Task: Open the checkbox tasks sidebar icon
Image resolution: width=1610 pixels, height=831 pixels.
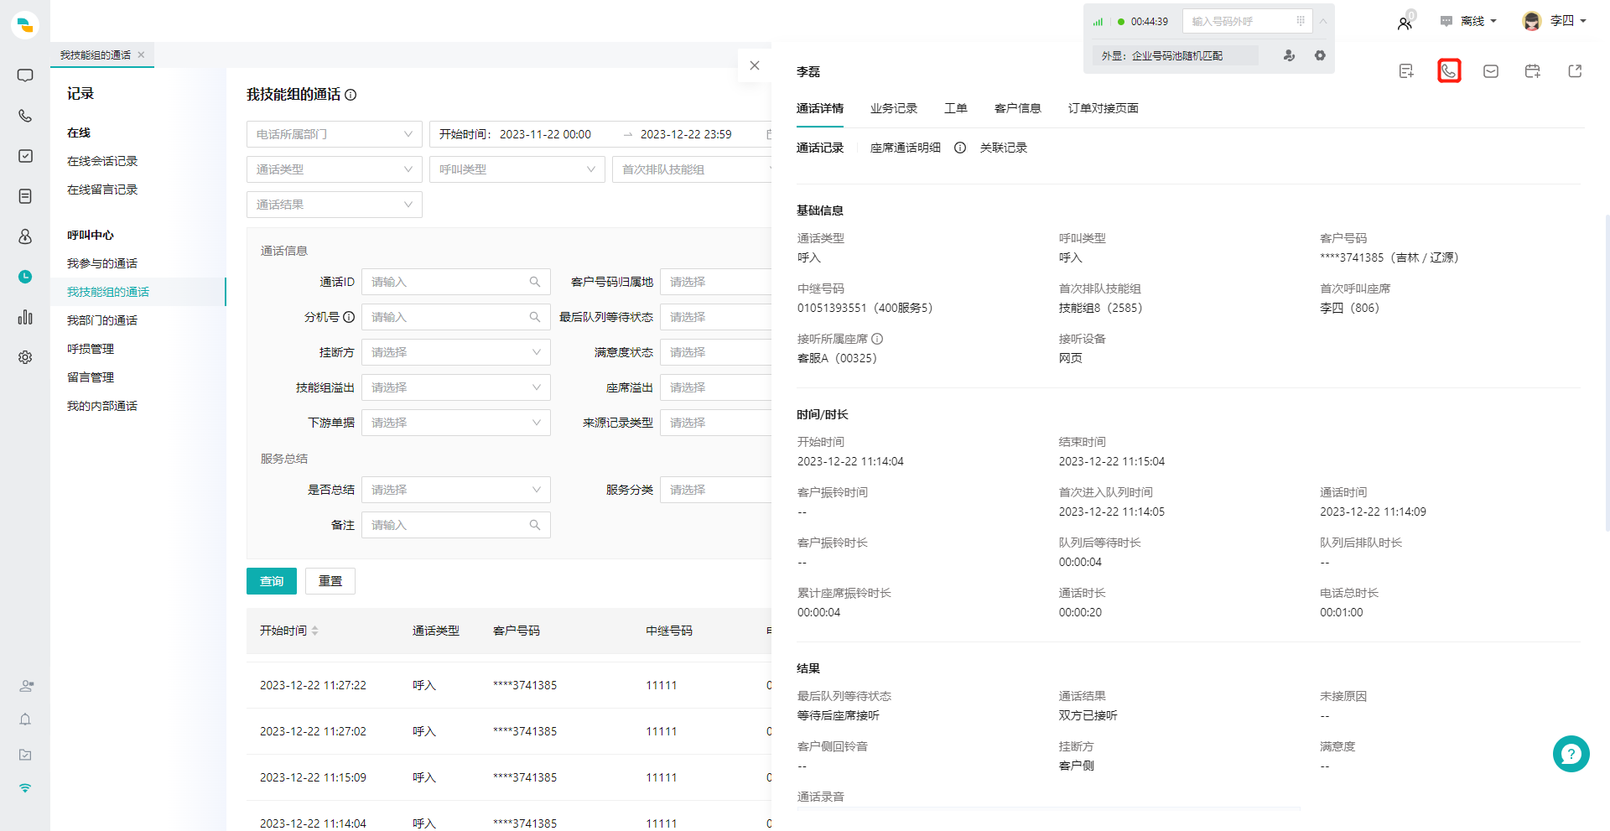Action: pyautogui.click(x=25, y=156)
